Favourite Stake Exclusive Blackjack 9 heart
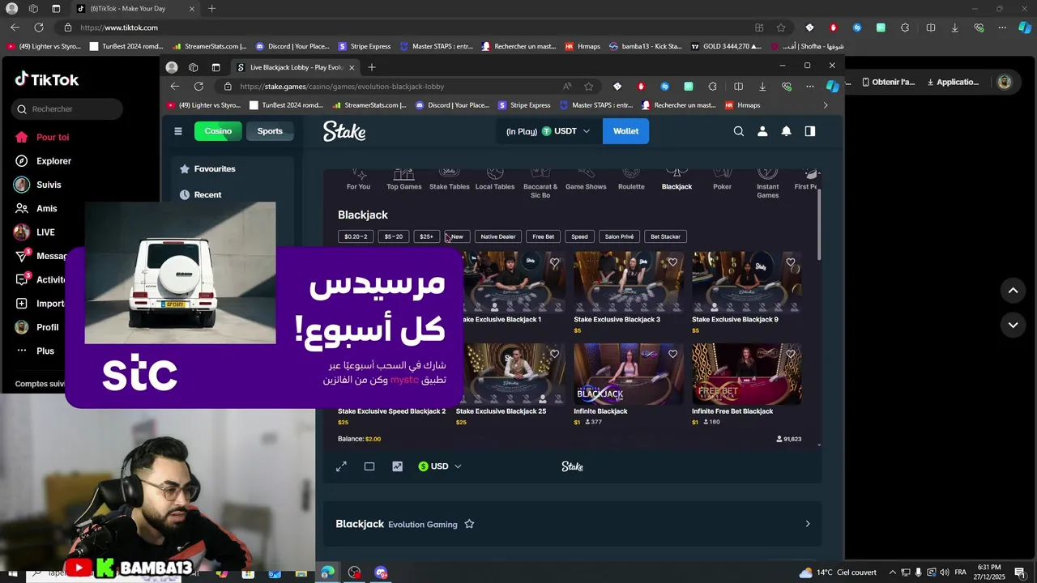Image resolution: width=1037 pixels, height=583 pixels. (x=791, y=262)
